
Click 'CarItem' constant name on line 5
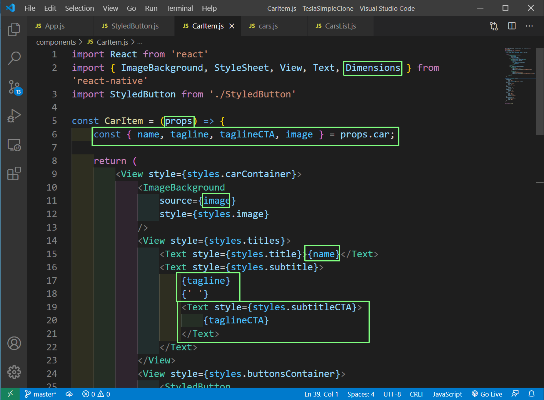tap(123, 121)
